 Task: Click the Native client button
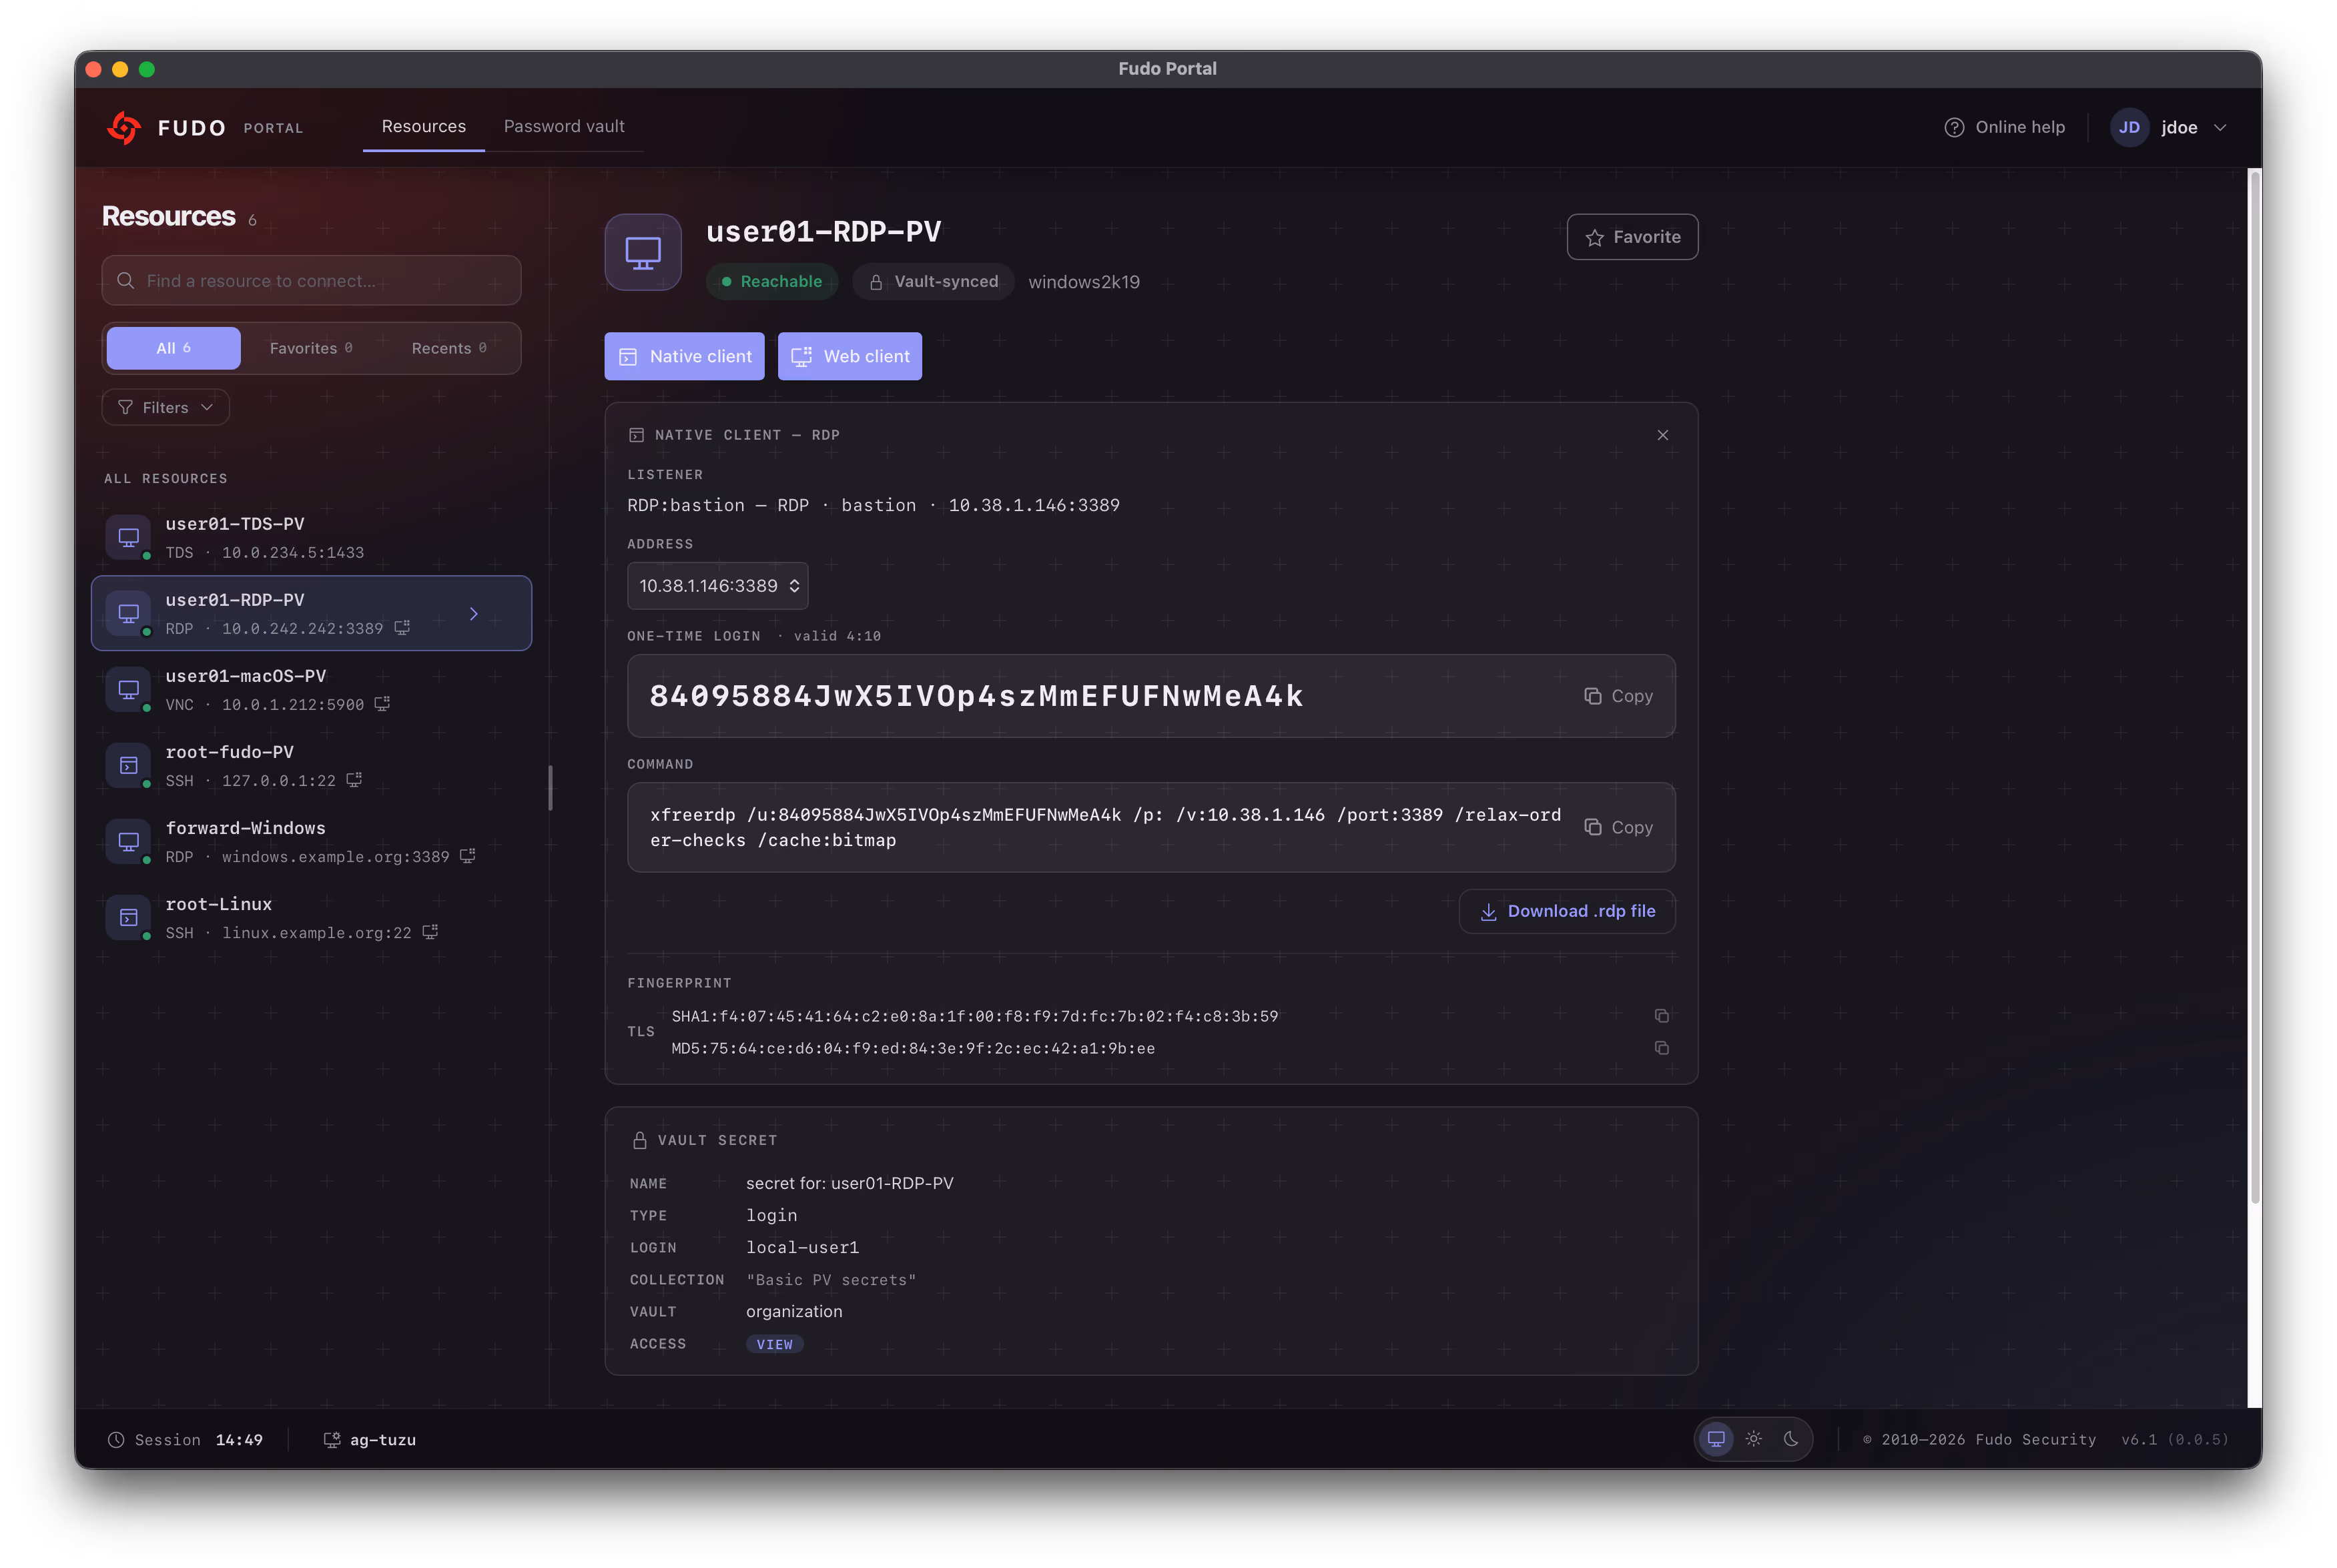coord(684,356)
